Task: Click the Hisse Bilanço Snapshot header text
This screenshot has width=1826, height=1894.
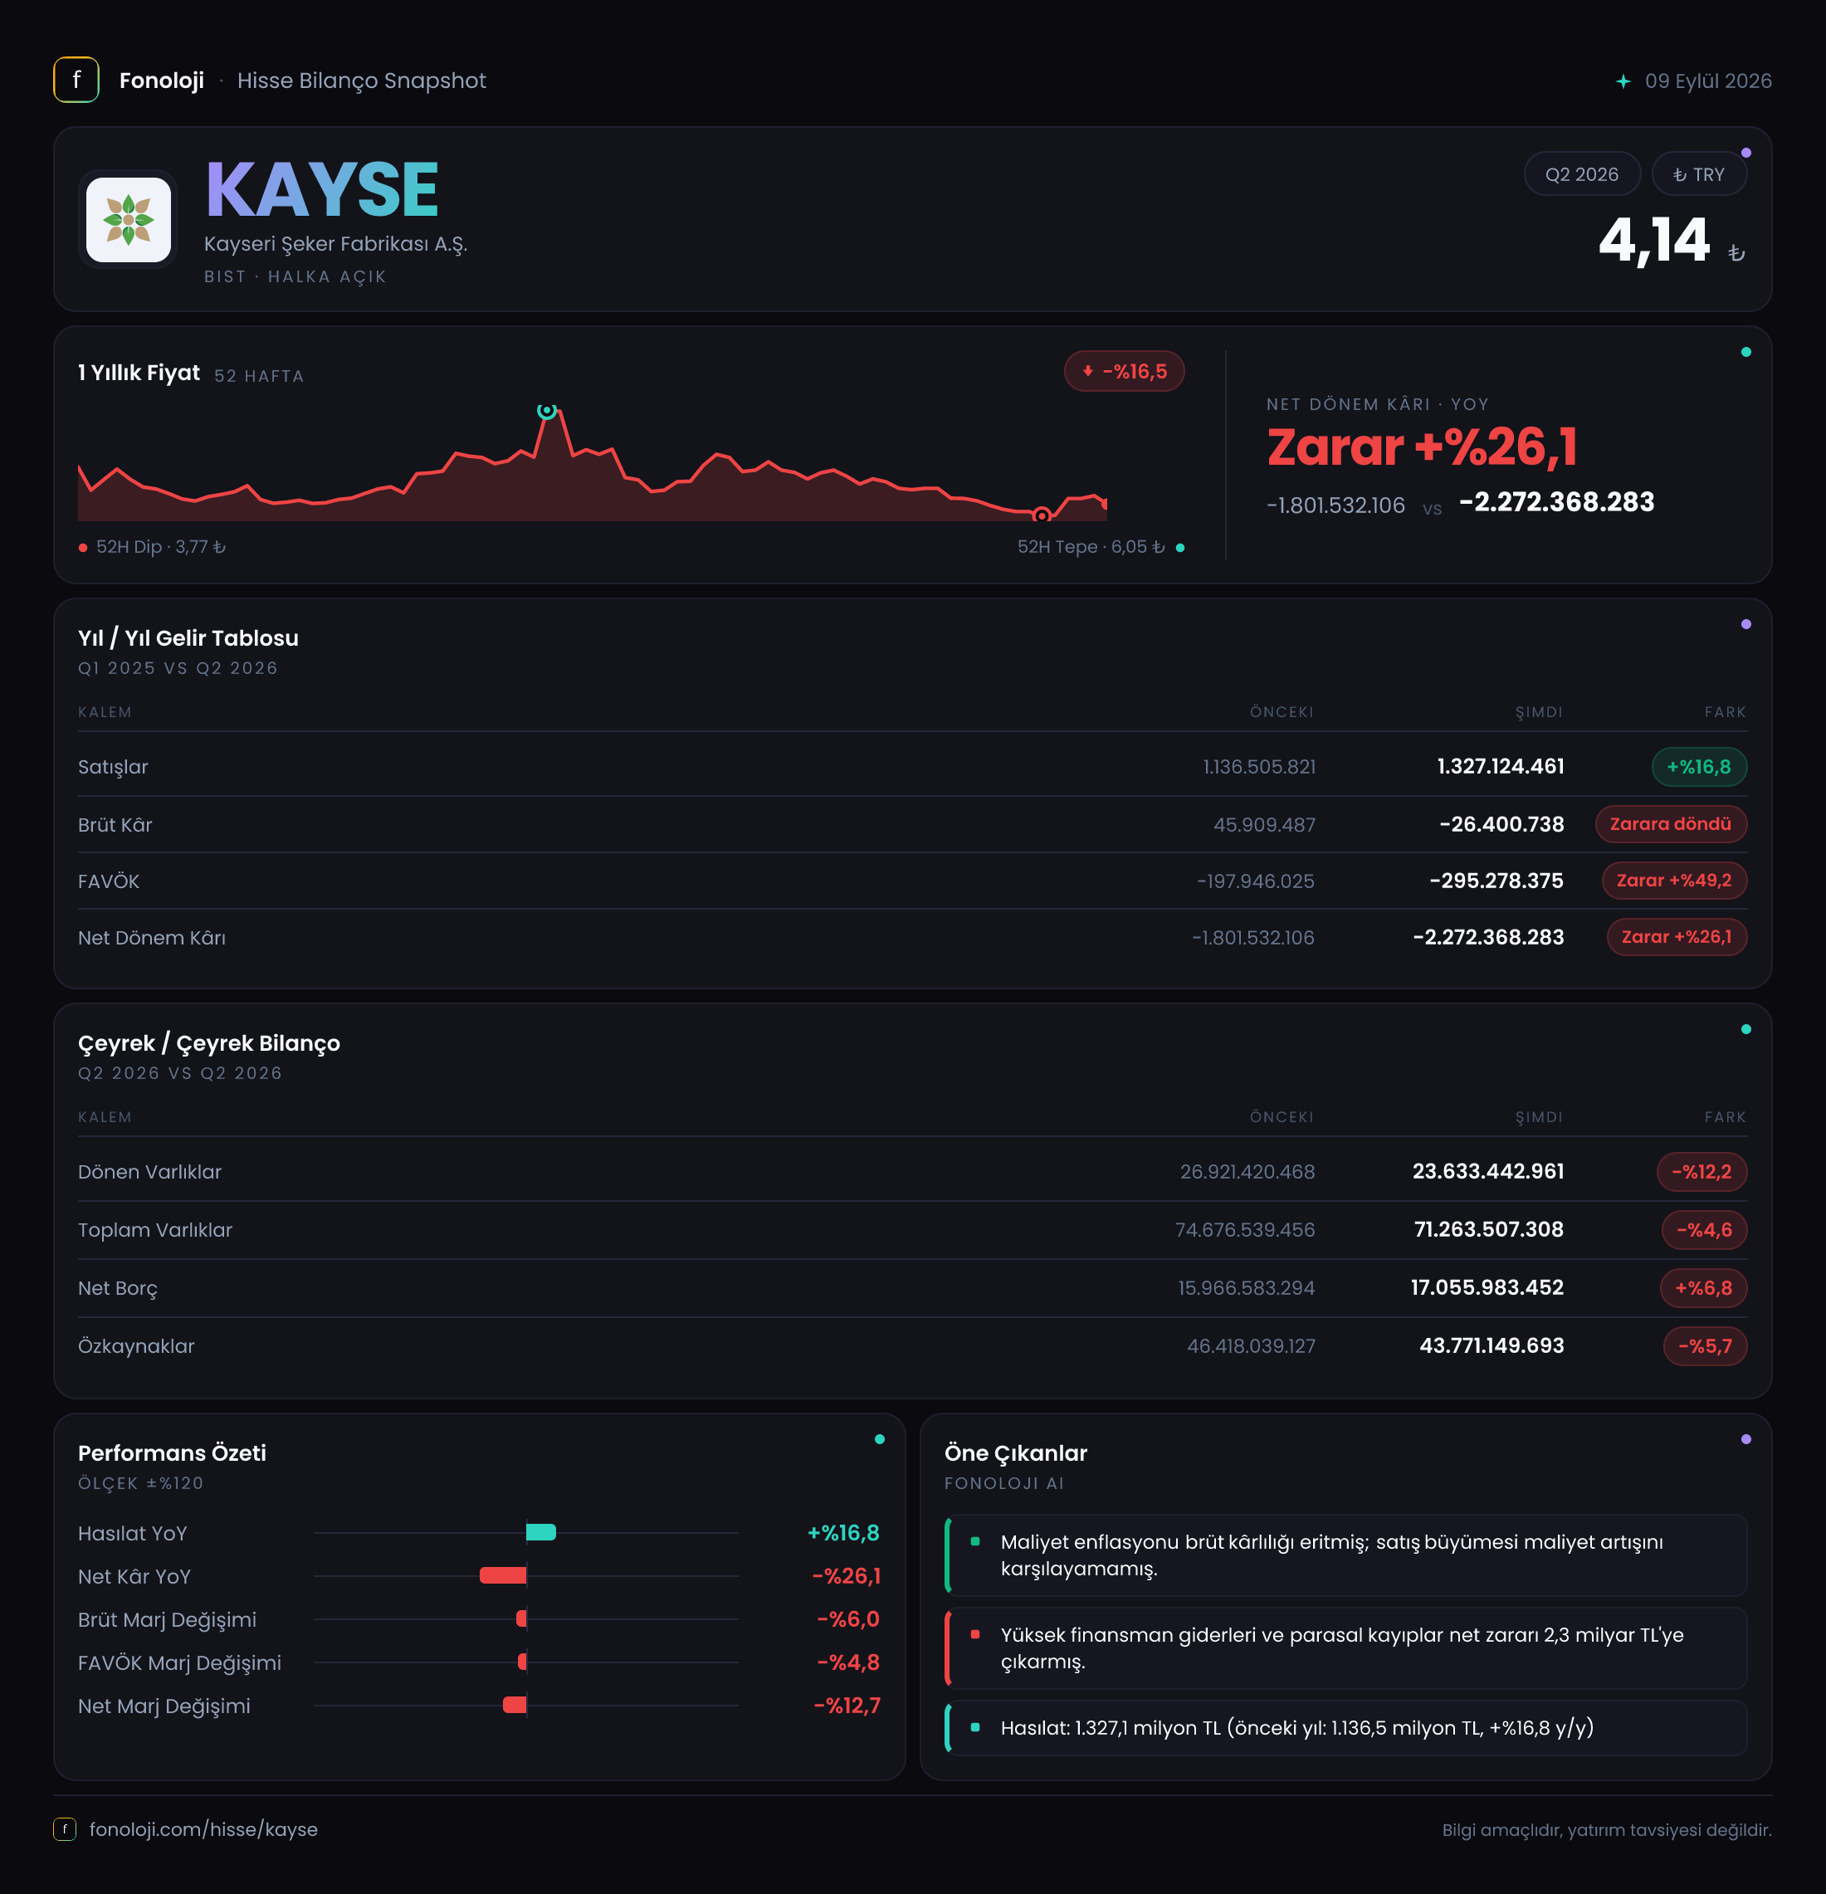Action: (x=361, y=81)
